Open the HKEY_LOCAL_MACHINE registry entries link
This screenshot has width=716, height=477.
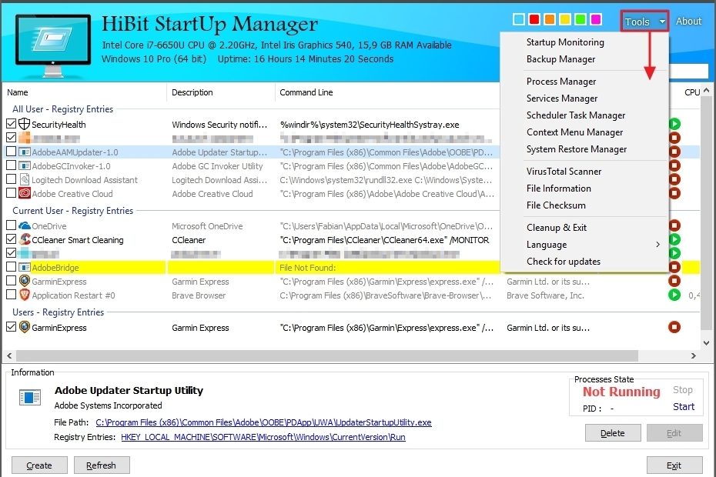(x=263, y=437)
